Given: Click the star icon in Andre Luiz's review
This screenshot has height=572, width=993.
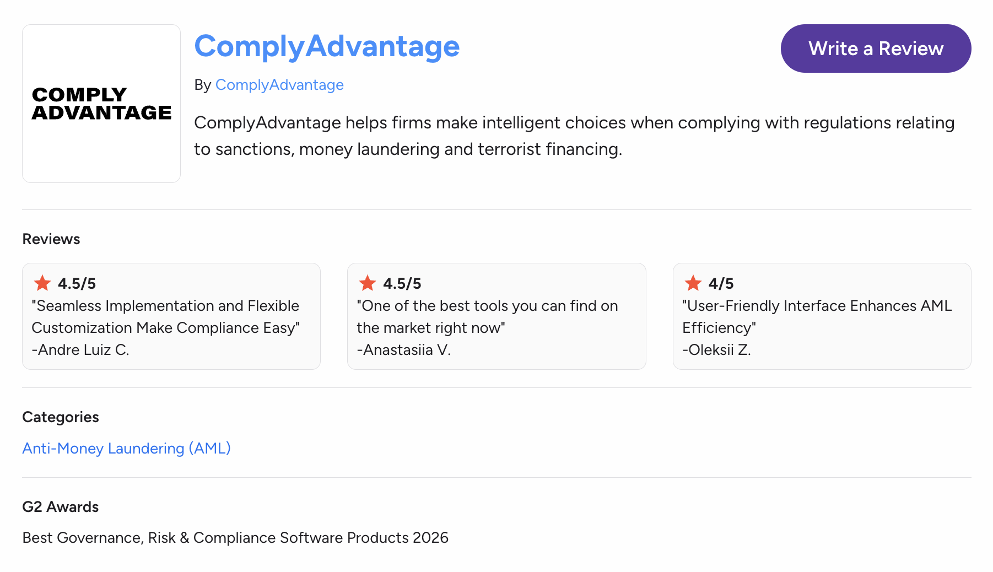Looking at the screenshot, I should click(42, 283).
